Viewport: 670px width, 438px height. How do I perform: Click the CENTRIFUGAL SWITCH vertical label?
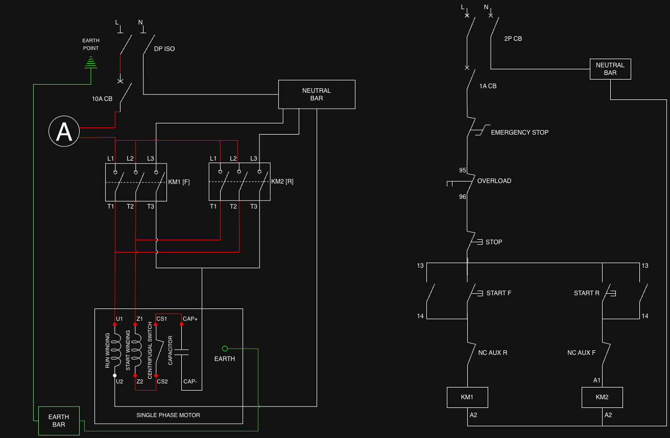(150, 350)
